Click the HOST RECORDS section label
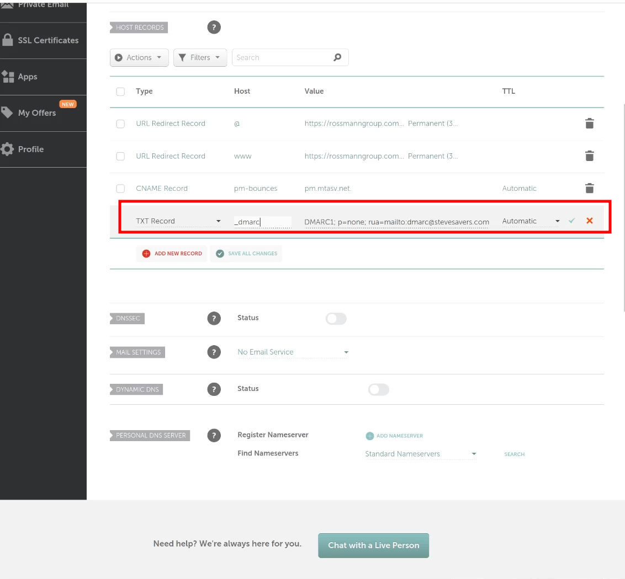The height and width of the screenshot is (579, 625). click(139, 28)
